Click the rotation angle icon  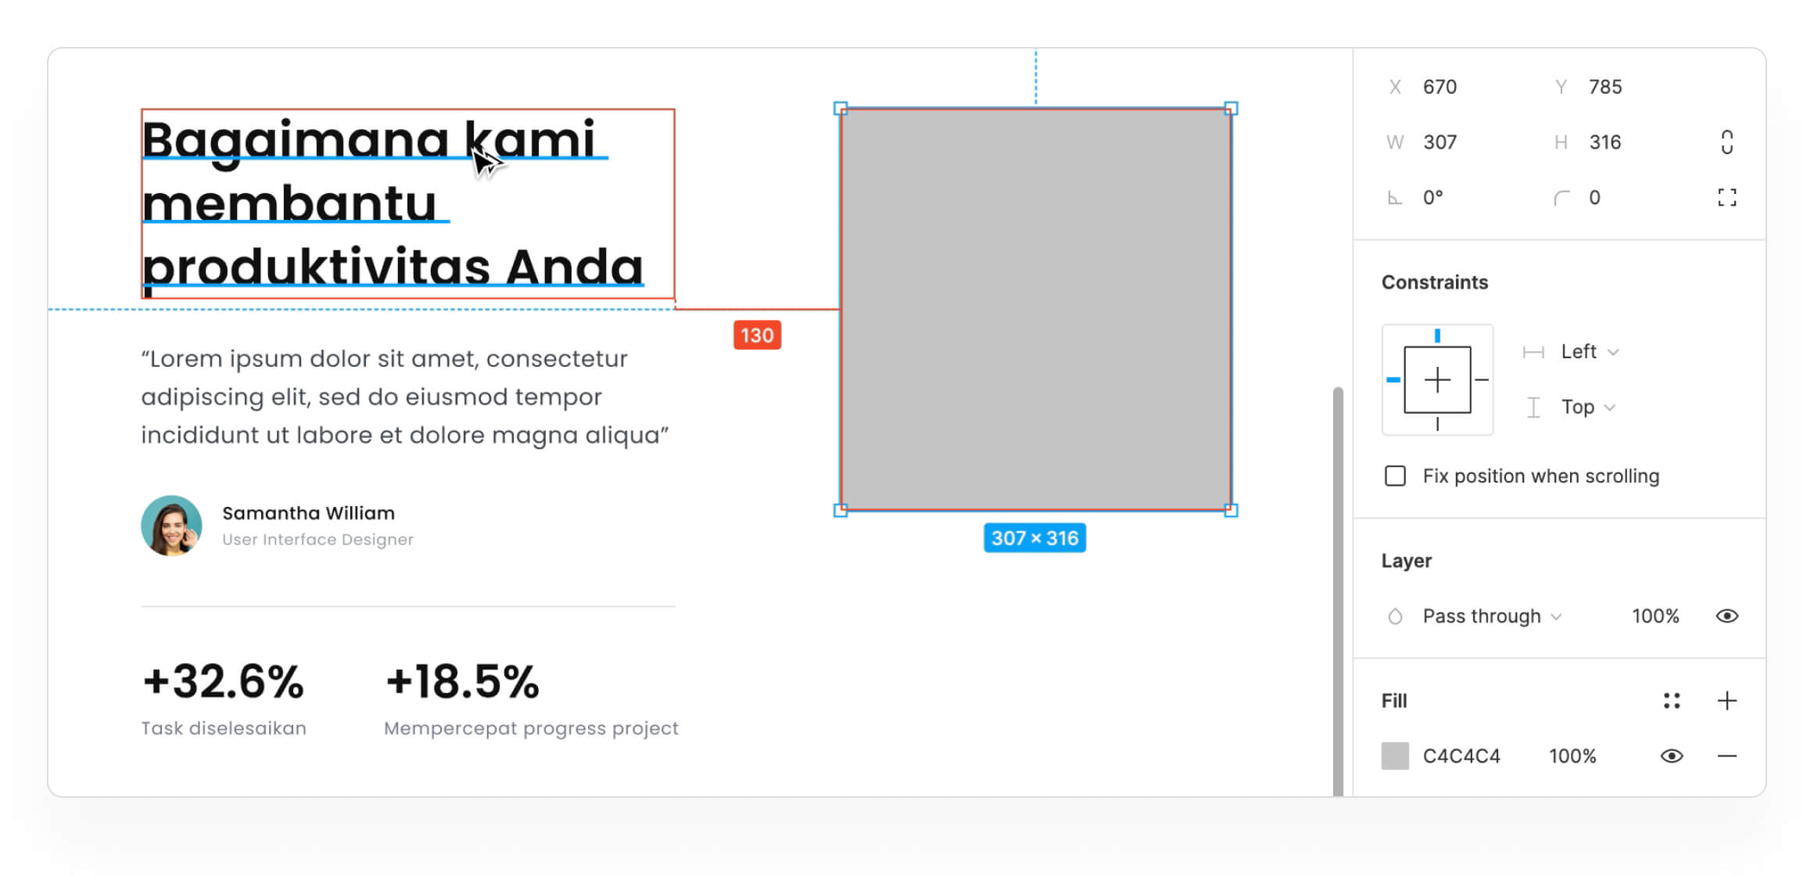1395,198
